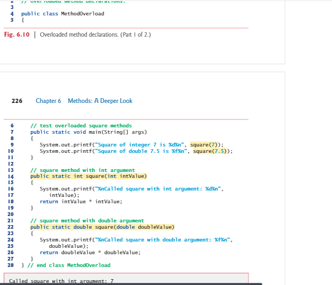332x285 pixels.
Task: Click 'intValue);' on line 17
Action: click(x=64, y=195)
